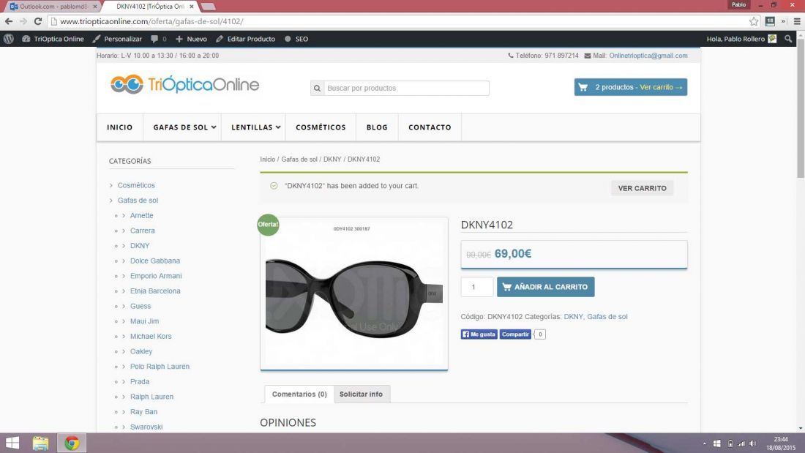Open File Explorer from taskbar

(x=40, y=443)
